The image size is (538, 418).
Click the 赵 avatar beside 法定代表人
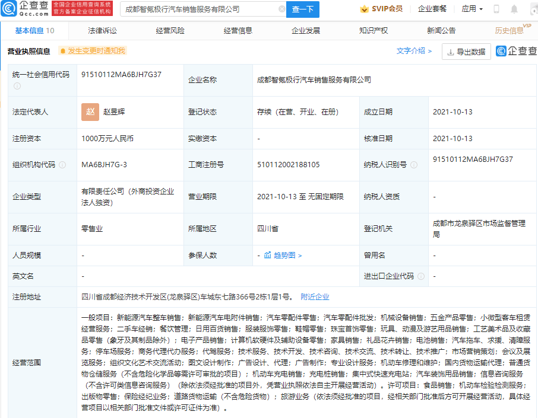coord(90,111)
